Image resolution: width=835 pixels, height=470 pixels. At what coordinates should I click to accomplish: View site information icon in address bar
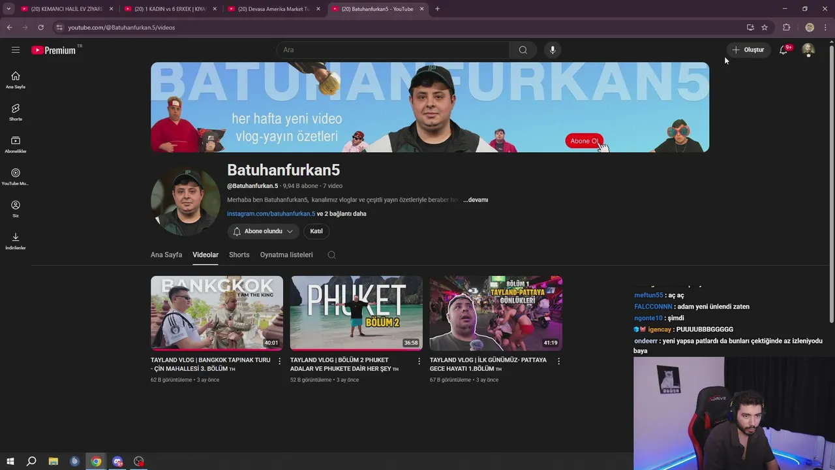(x=59, y=27)
